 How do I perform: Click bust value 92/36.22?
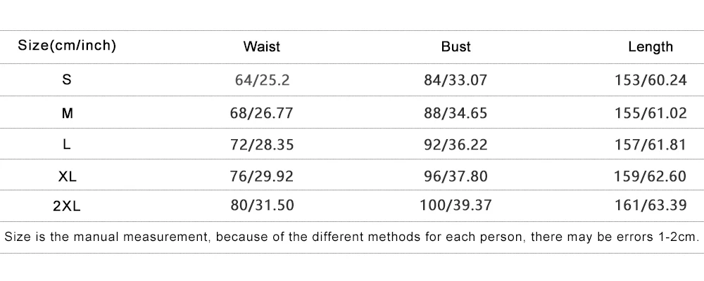(x=455, y=145)
